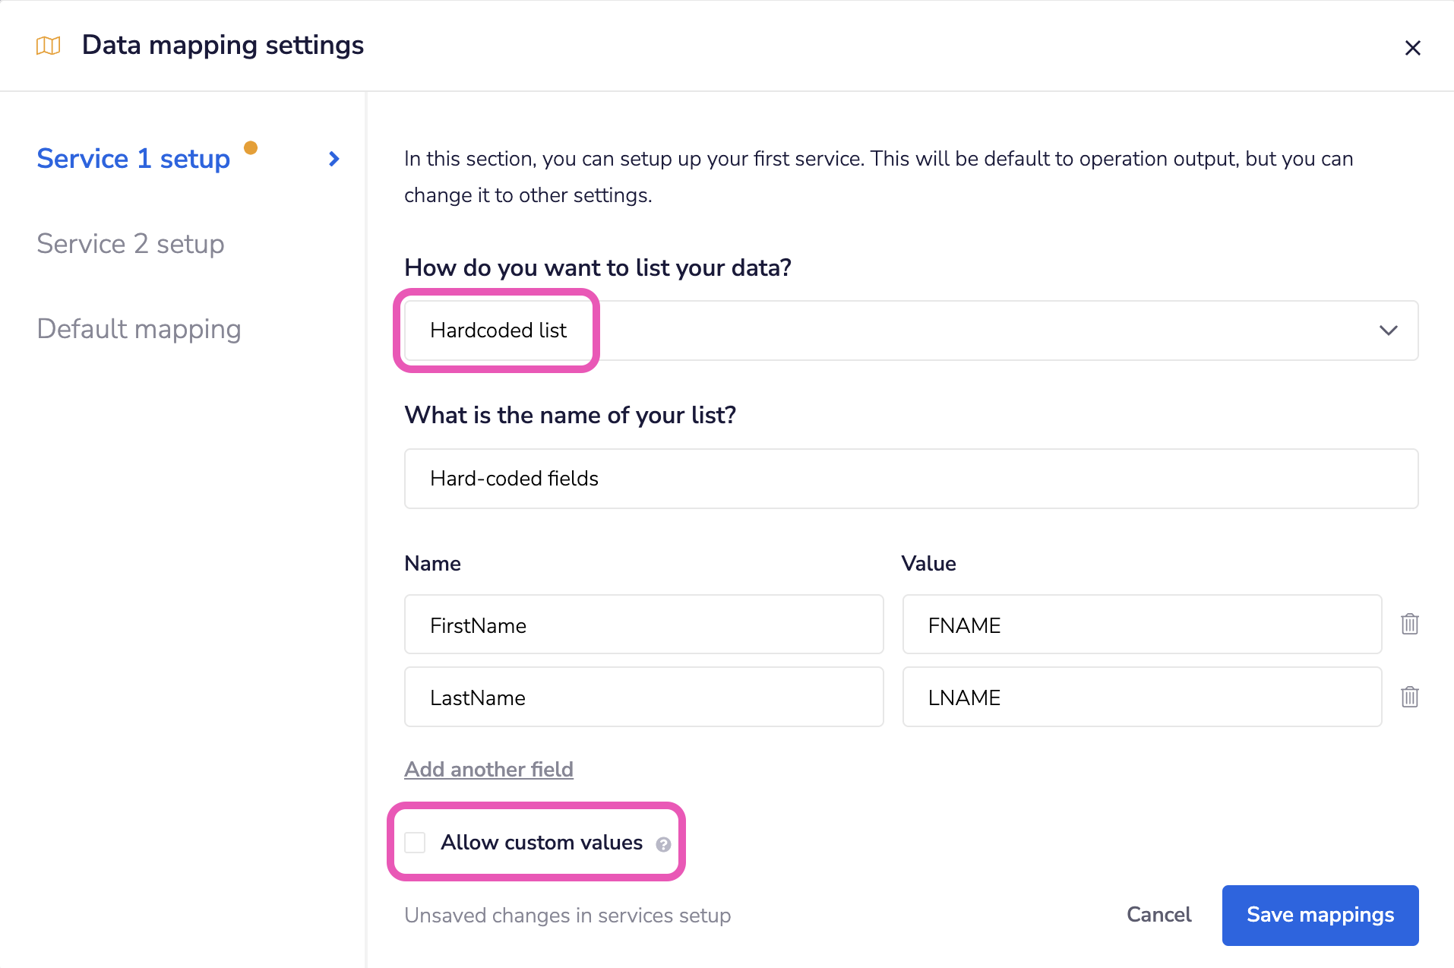Viewport: 1454px width, 968px height.
Task: Click the Add another field link
Action: [488, 769]
